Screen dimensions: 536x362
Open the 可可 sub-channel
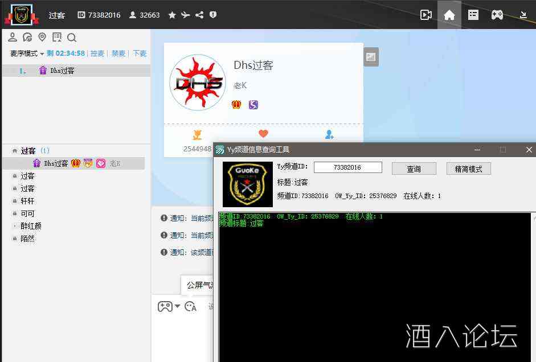[27, 214]
